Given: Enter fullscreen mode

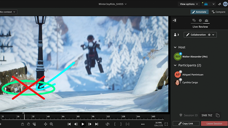Looking at the screenshot, I should coord(166,124).
